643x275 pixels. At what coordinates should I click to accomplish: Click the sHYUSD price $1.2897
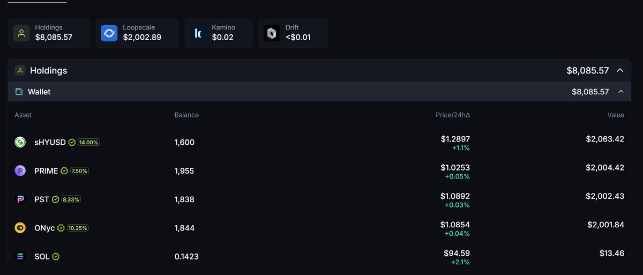tap(455, 139)
